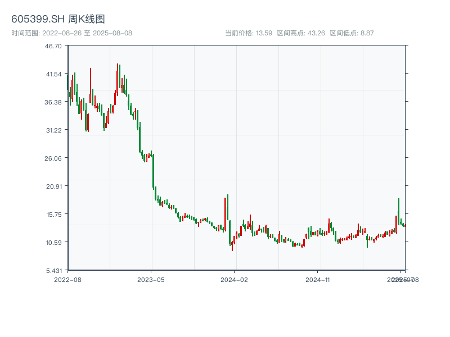Click the 2024-02 x-axis date label
450x337 pixels.
[x=235, y=279]
